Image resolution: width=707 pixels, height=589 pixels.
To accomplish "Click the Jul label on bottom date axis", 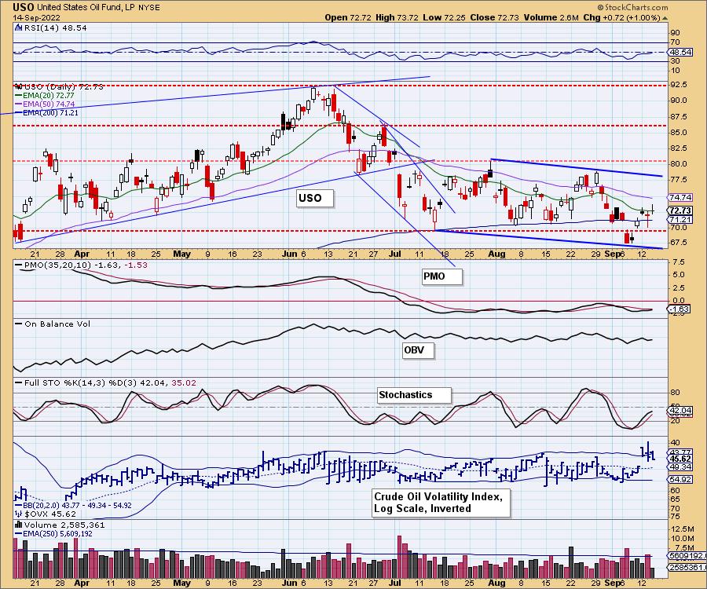I will click(395, 583).
